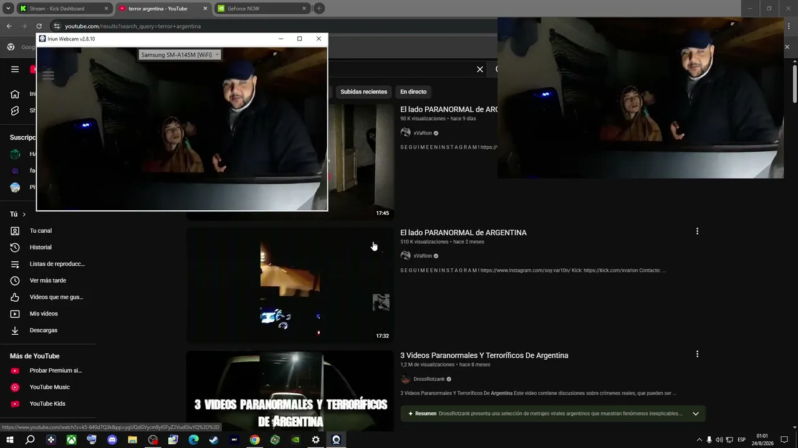Open the Windows notification center
Screen dimensions: 798x448
(x=784, y=440)
